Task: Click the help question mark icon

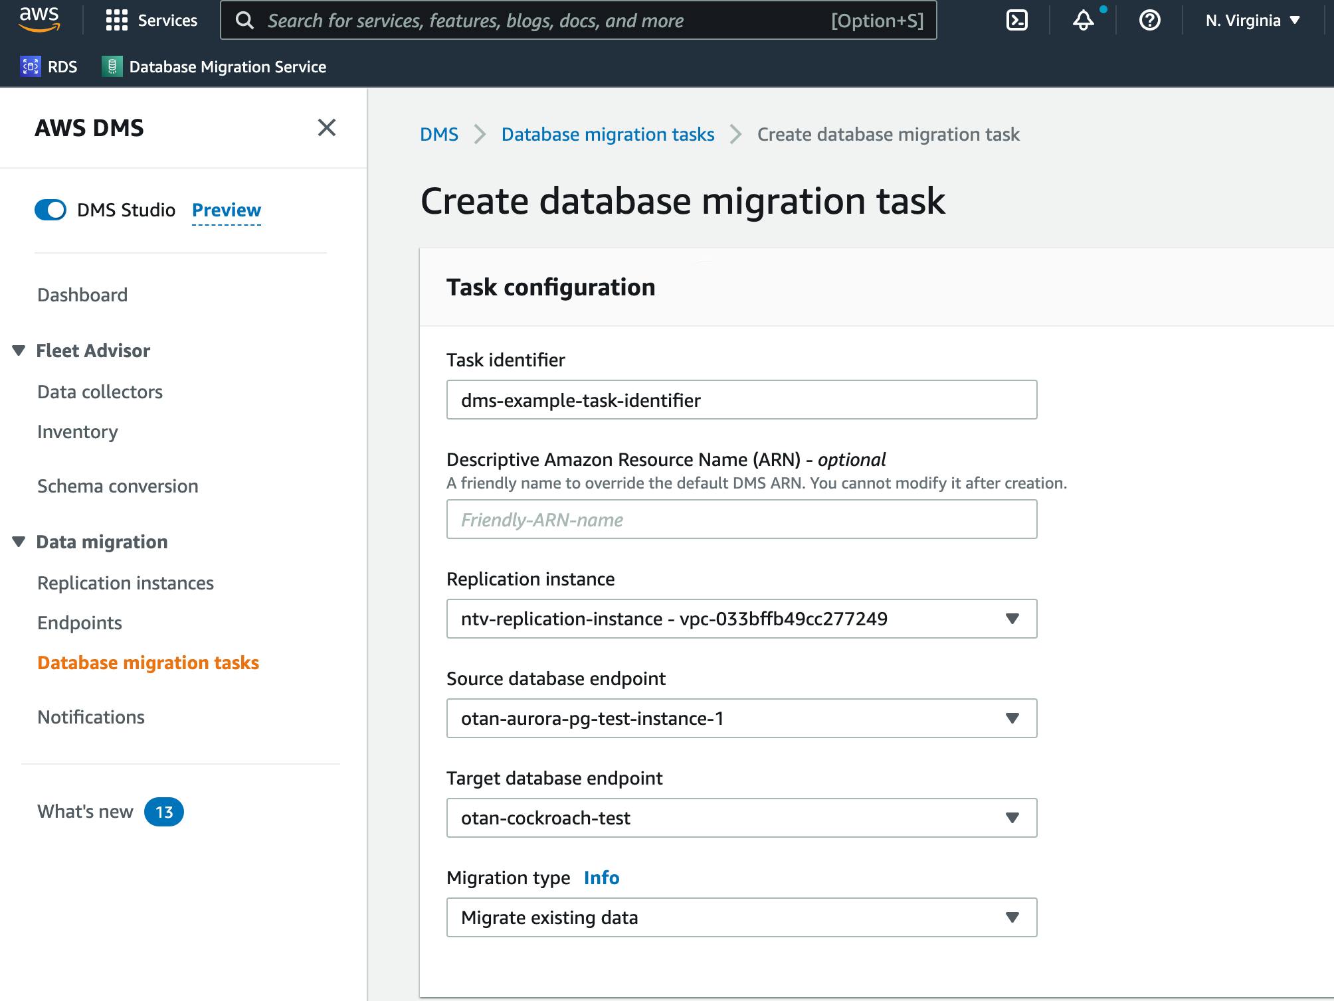Action: pyautogui.click(x=1150, y=21)
